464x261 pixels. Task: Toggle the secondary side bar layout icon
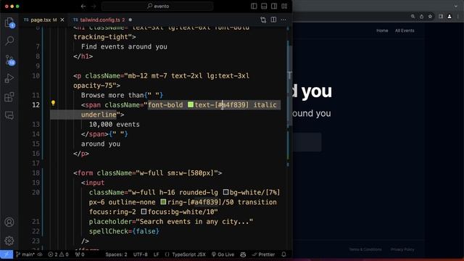point(274,7)
